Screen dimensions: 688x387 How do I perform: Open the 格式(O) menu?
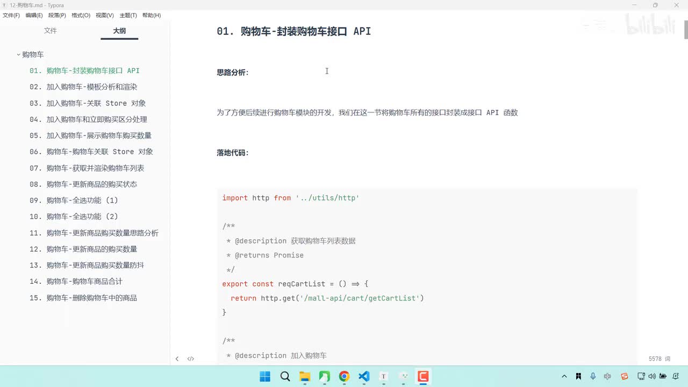point(81,16)
